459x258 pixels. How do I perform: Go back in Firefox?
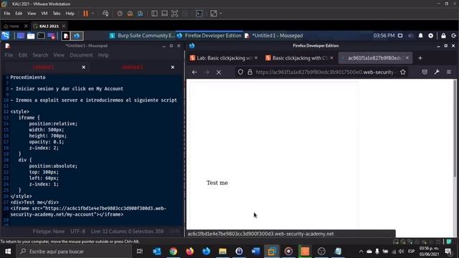[x=194, y=72]
